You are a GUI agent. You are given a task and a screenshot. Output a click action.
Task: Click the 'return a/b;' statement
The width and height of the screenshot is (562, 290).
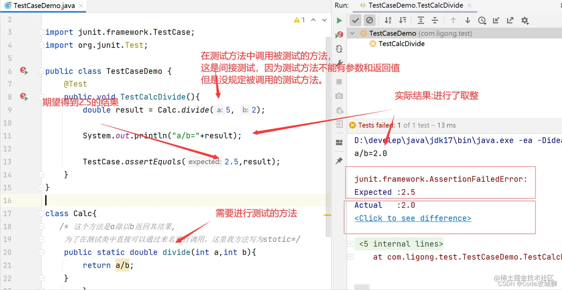tap(108, 266)
